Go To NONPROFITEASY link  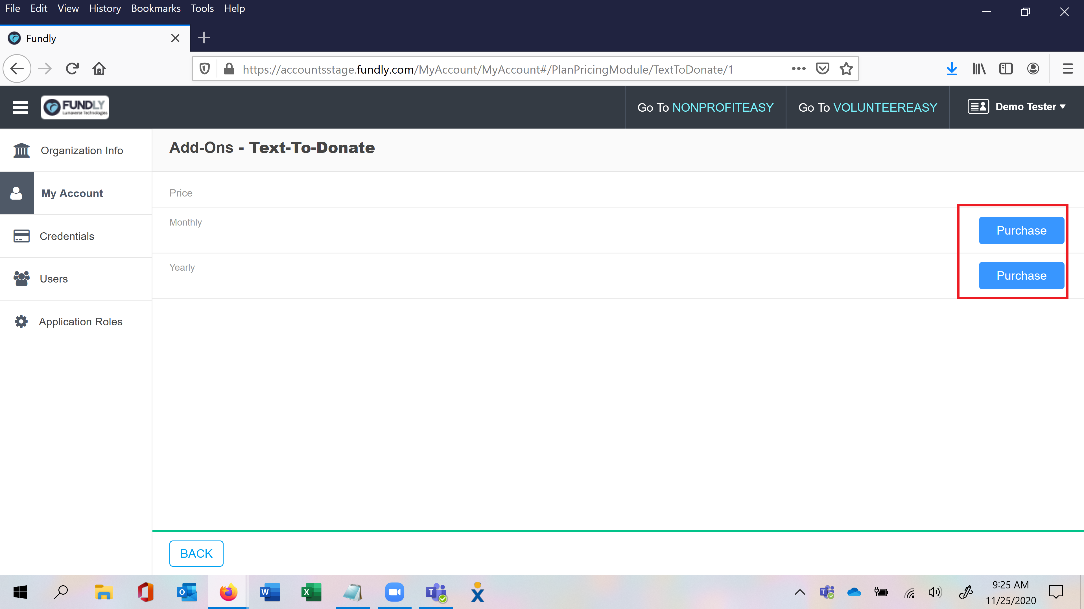tap(705, 108)
